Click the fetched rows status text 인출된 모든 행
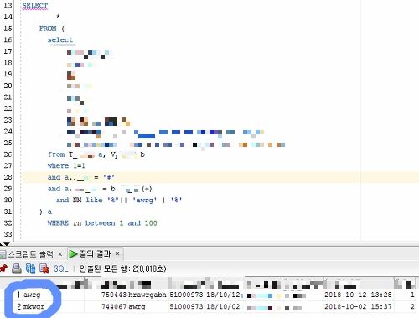The height and width of the screenshot is (318, 419). pos(122,268)
